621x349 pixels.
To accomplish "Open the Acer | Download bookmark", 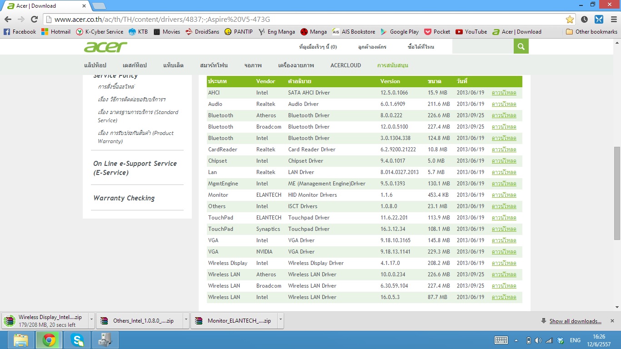I will coord(517,32).
